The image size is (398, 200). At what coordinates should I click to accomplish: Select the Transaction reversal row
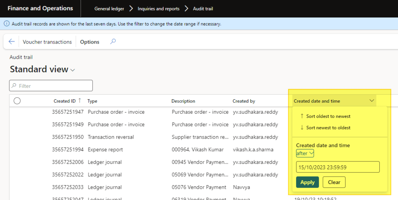click(110, 137)
